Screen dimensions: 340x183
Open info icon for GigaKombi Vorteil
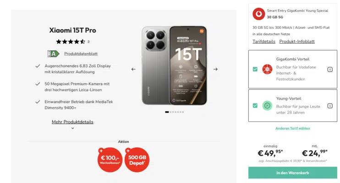330,70
